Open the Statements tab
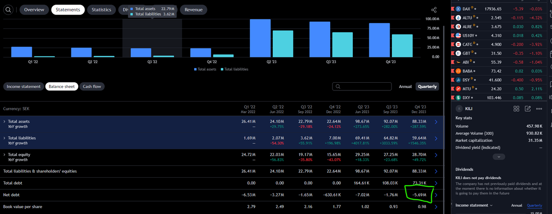552x214 pixels. click(68, 10)
